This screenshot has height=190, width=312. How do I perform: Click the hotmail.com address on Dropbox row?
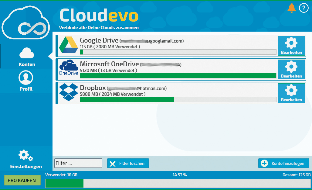coord(137,88)
